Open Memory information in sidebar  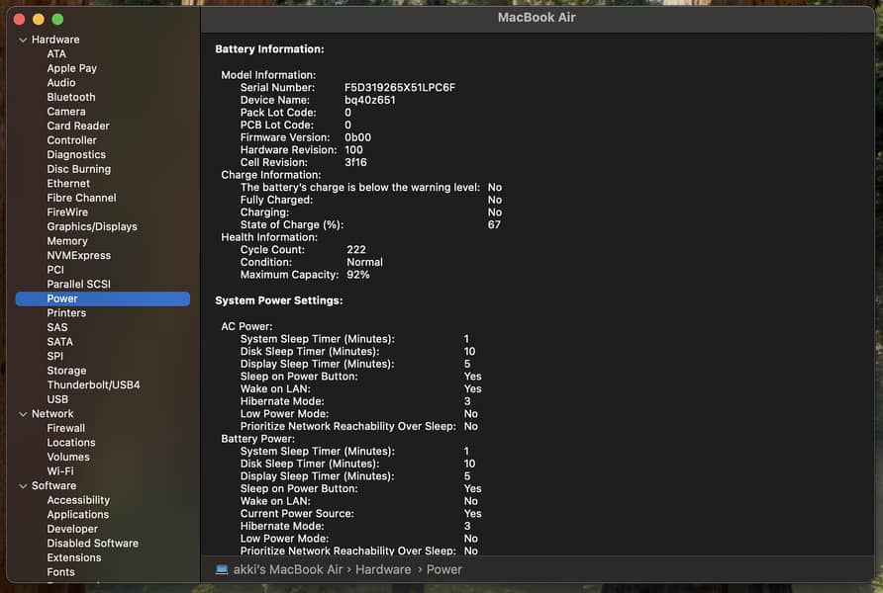pos(67,241)
